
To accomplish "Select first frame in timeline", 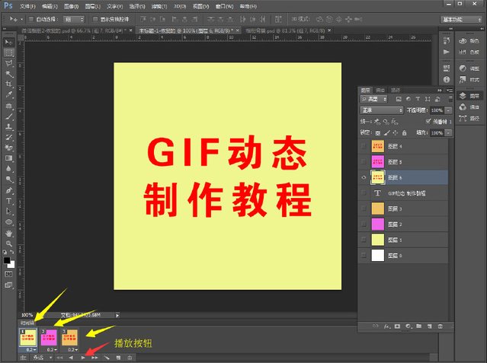I will 59,358.
